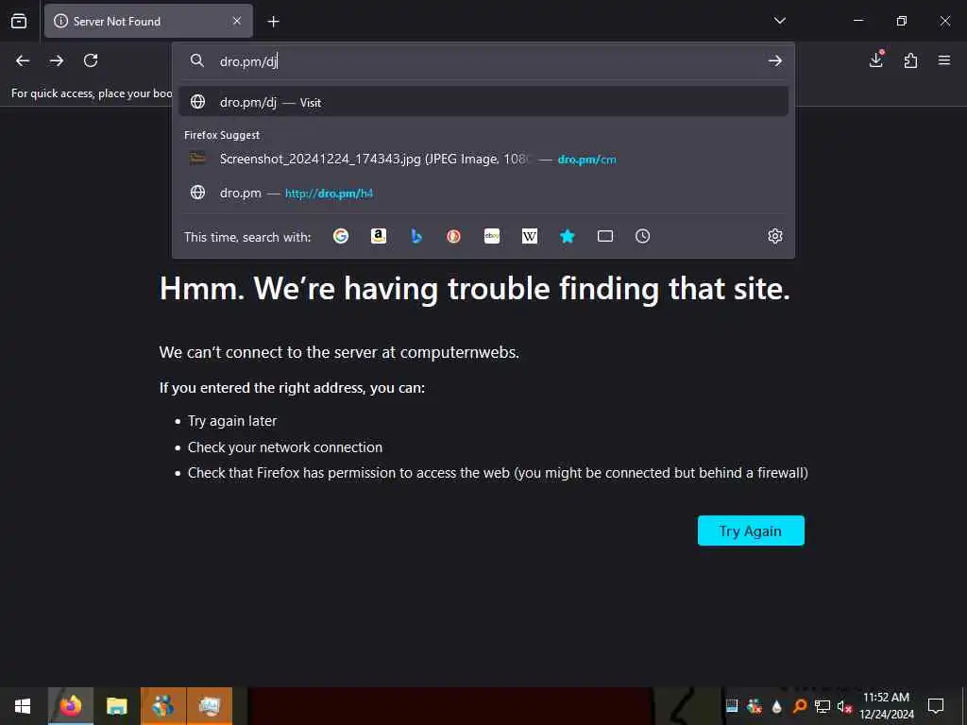Screen dimensions: 967x725
Task: Click the Go arrow in address bar
Action: coord(775,60)
